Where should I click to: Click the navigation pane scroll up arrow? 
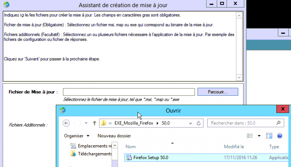[115, 146]
